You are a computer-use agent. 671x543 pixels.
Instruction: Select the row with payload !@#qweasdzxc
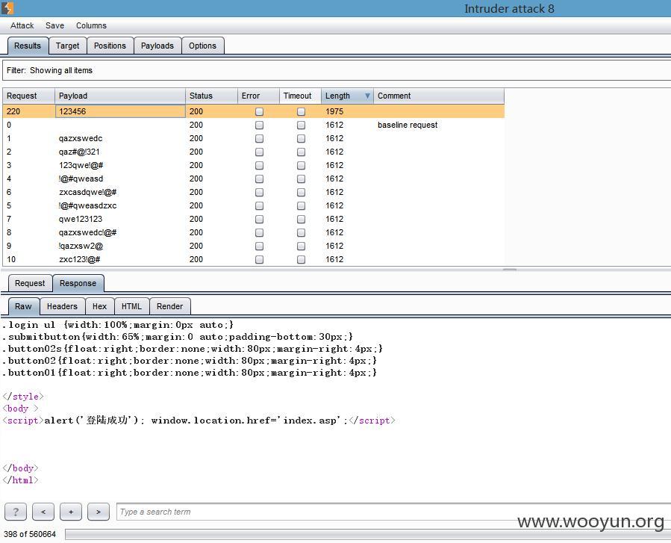253,205
